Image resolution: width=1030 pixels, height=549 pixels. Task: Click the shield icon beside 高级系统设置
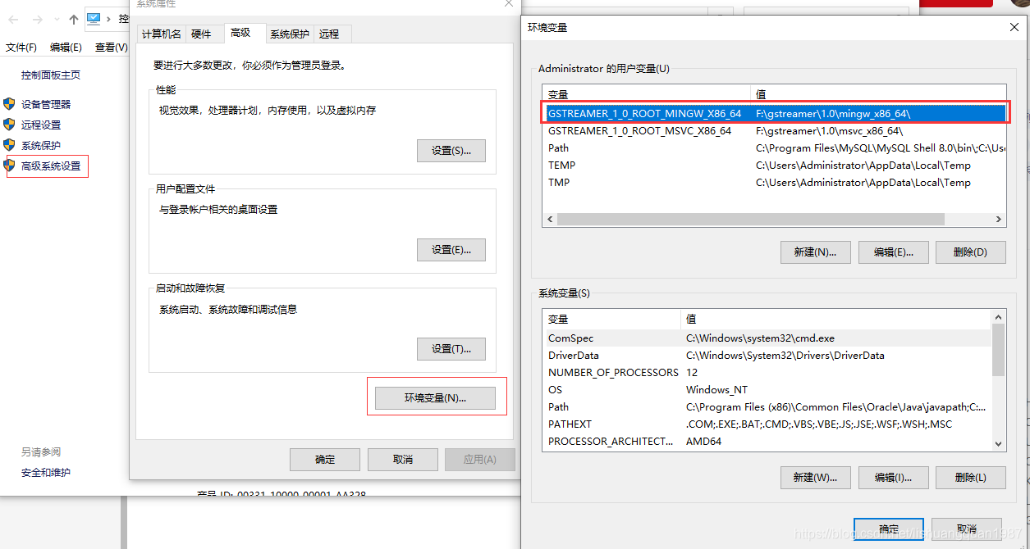pyautogui.click(x=9, y=166)
